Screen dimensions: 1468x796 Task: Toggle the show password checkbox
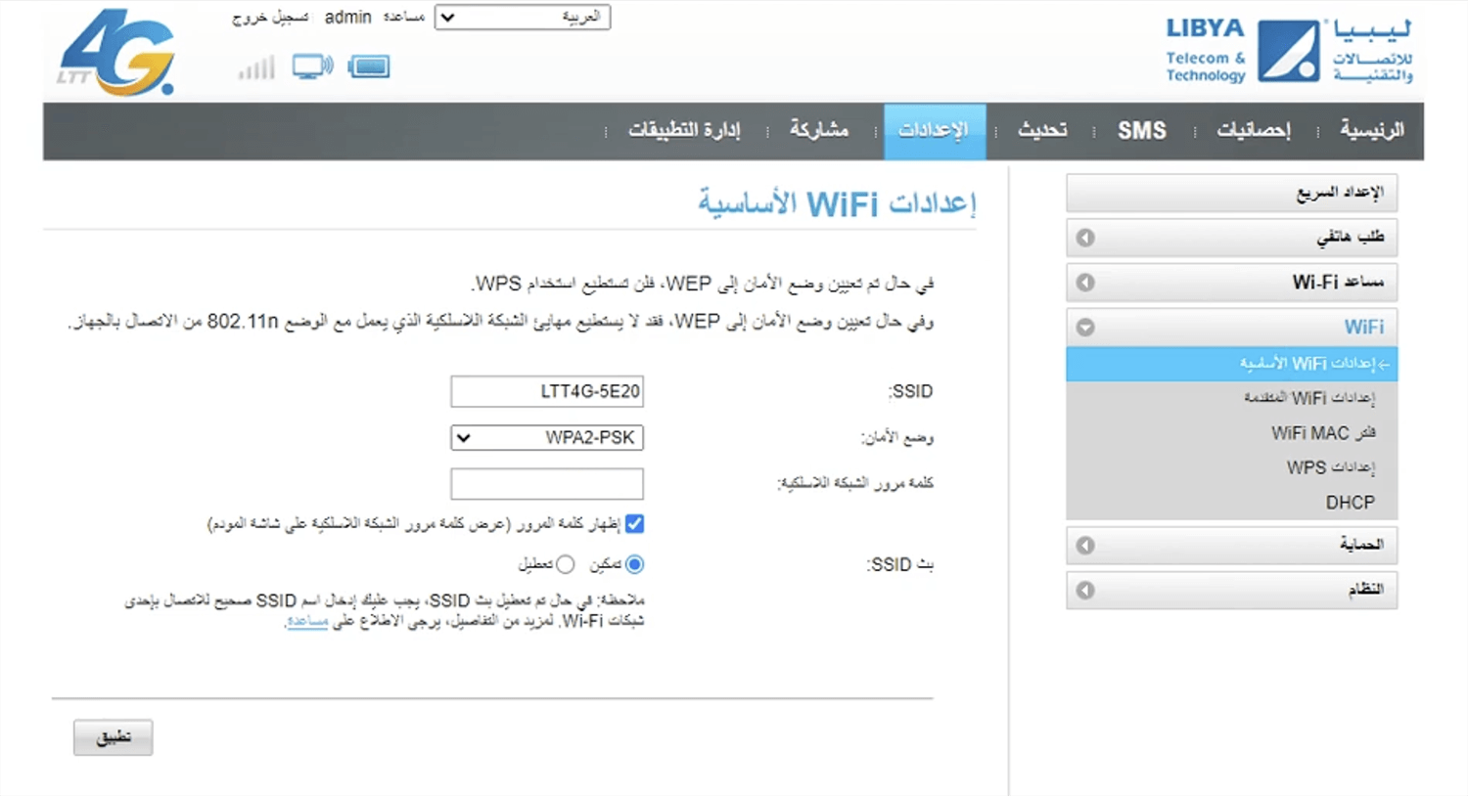[634, 524]
